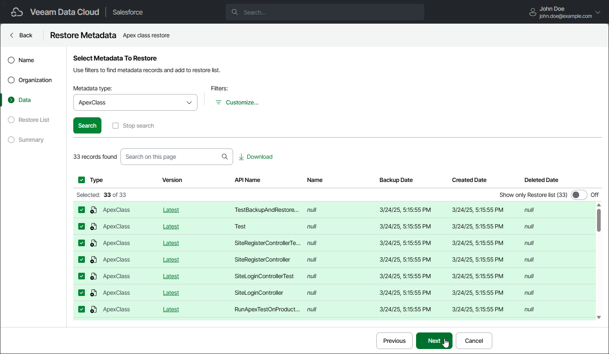
Task: Click the Version column header
Action: coord(172,180)
